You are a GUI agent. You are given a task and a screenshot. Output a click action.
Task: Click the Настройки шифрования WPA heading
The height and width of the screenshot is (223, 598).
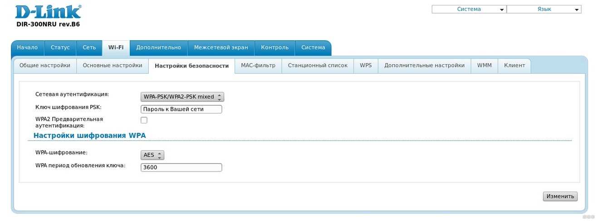[90, 136]
